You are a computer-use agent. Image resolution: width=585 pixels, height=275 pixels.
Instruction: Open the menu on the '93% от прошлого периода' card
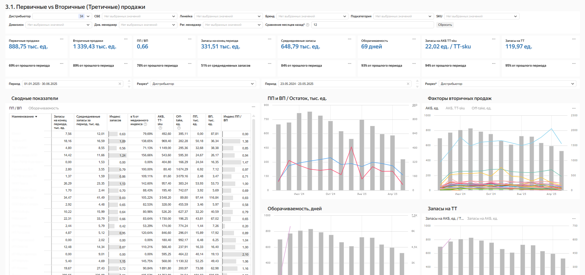[x=414, y=63]
